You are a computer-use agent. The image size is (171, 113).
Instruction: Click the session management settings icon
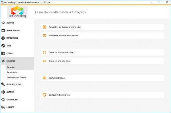pyautogui.click(x=44, y=27)
